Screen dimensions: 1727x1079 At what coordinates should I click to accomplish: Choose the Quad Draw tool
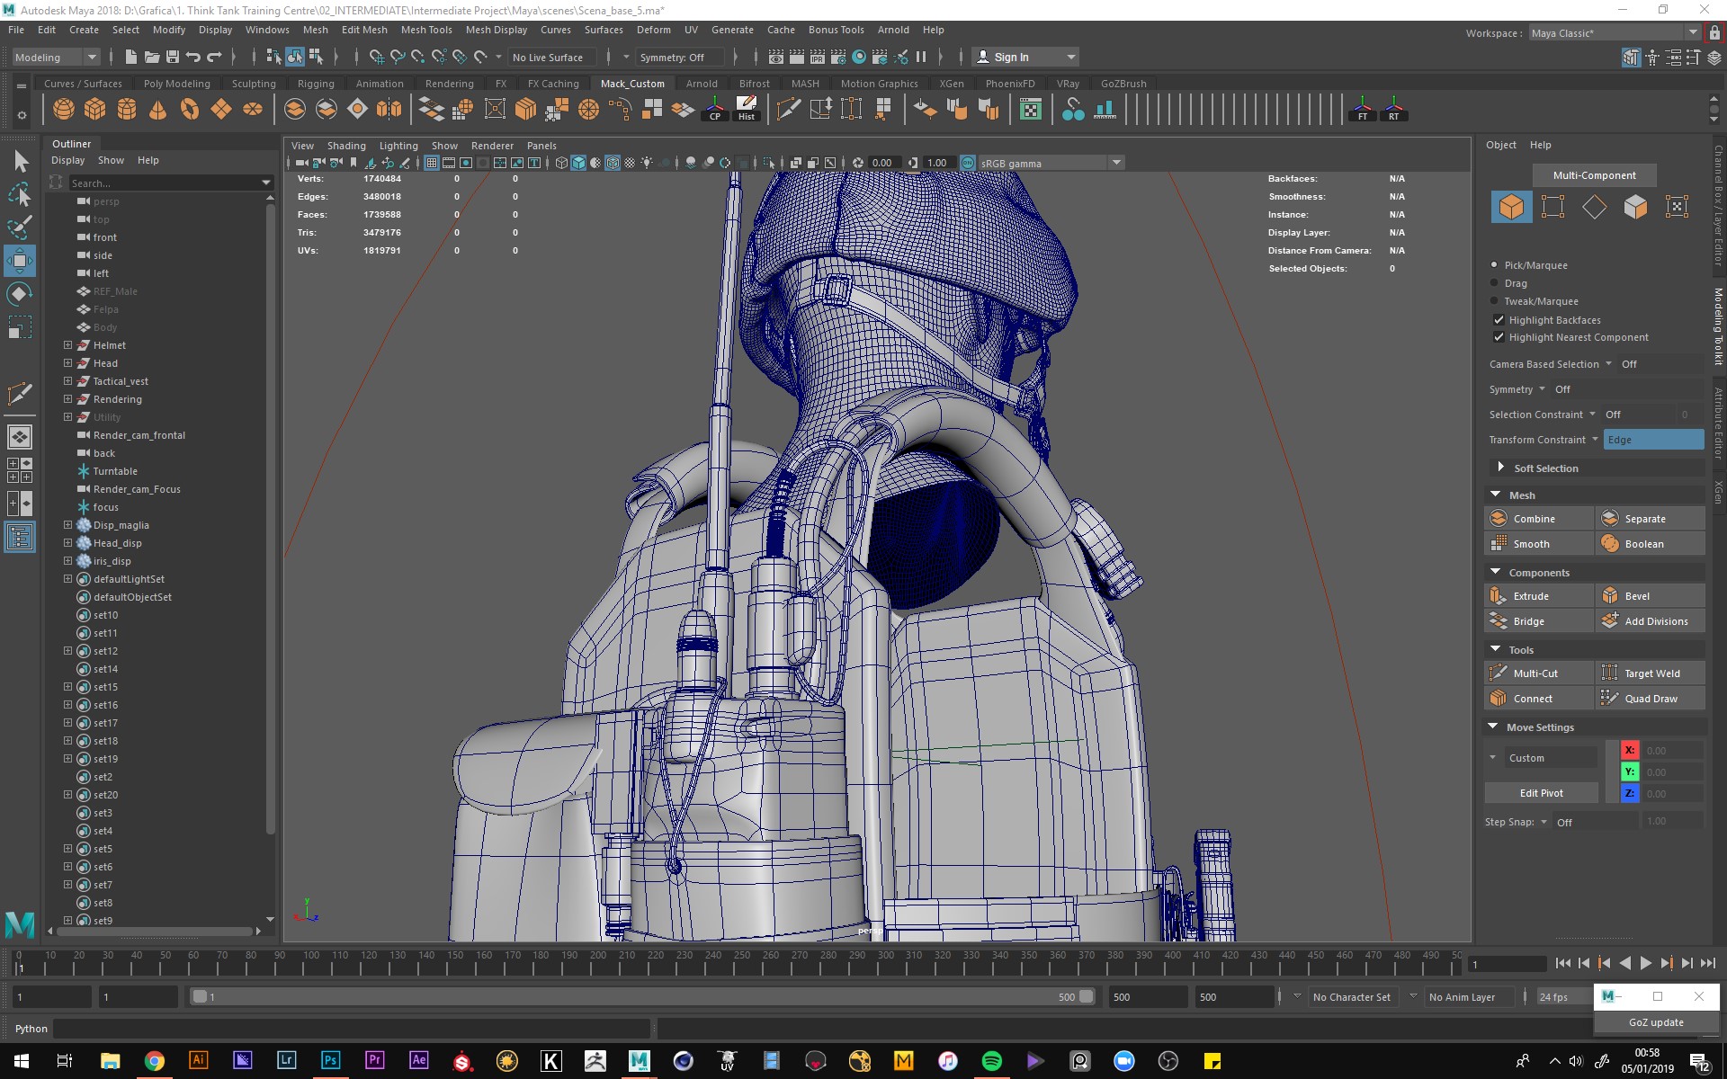pyautogui.click(x=1650, y=699)
